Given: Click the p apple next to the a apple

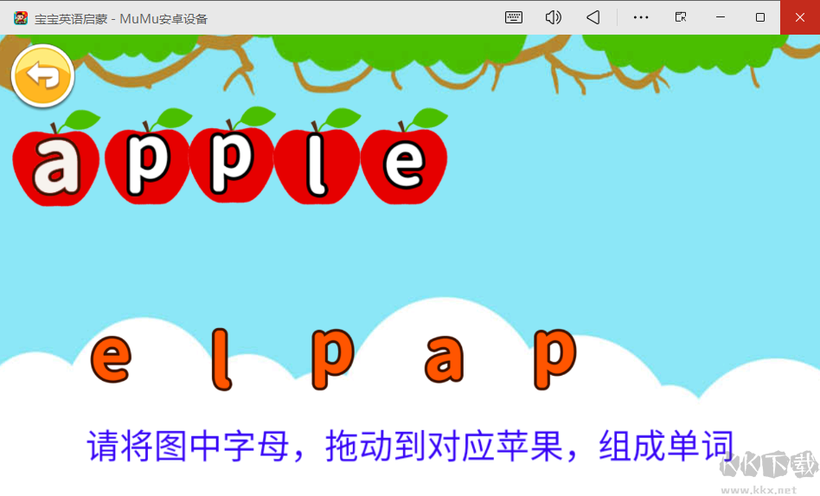Looking at the screenshot, I should click(147, 163).
